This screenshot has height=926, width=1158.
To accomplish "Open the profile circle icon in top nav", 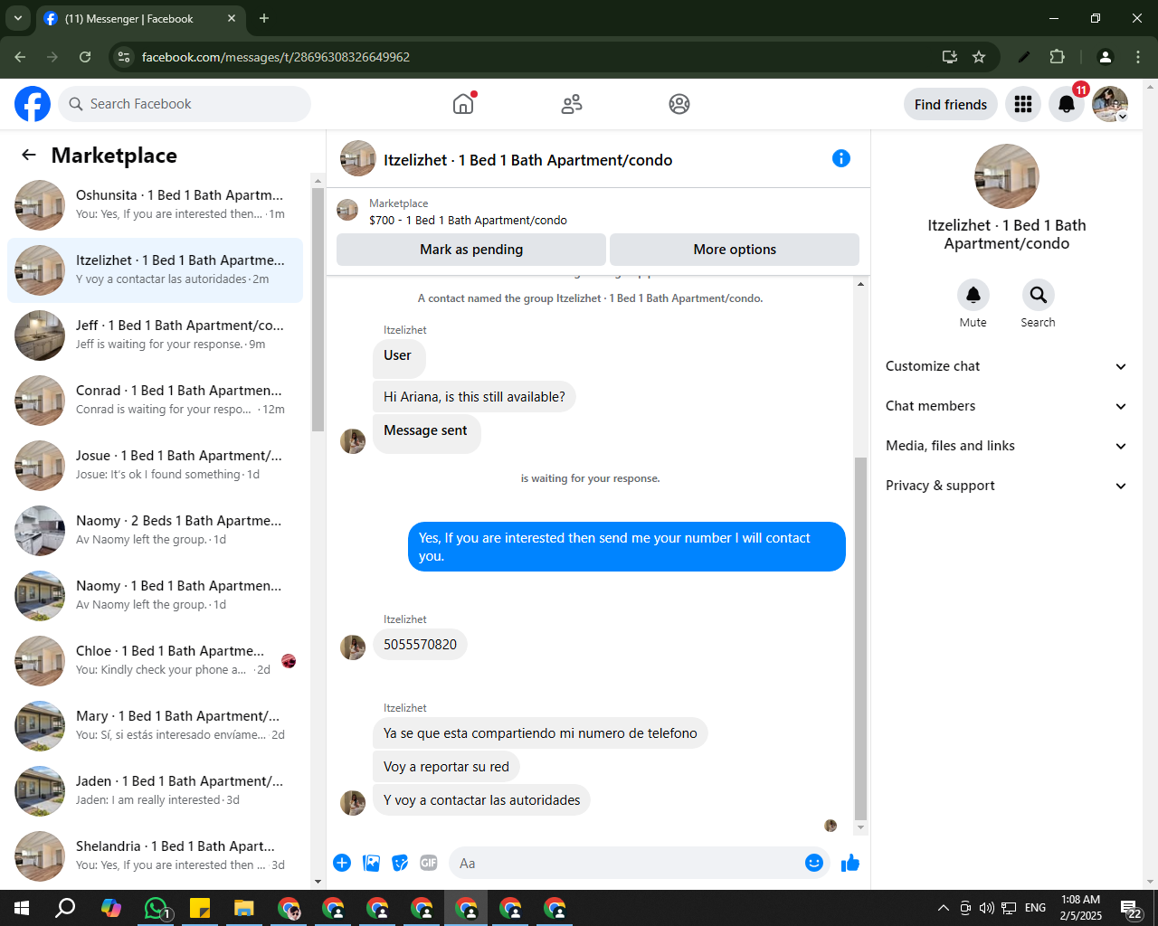I will point(679,104).
